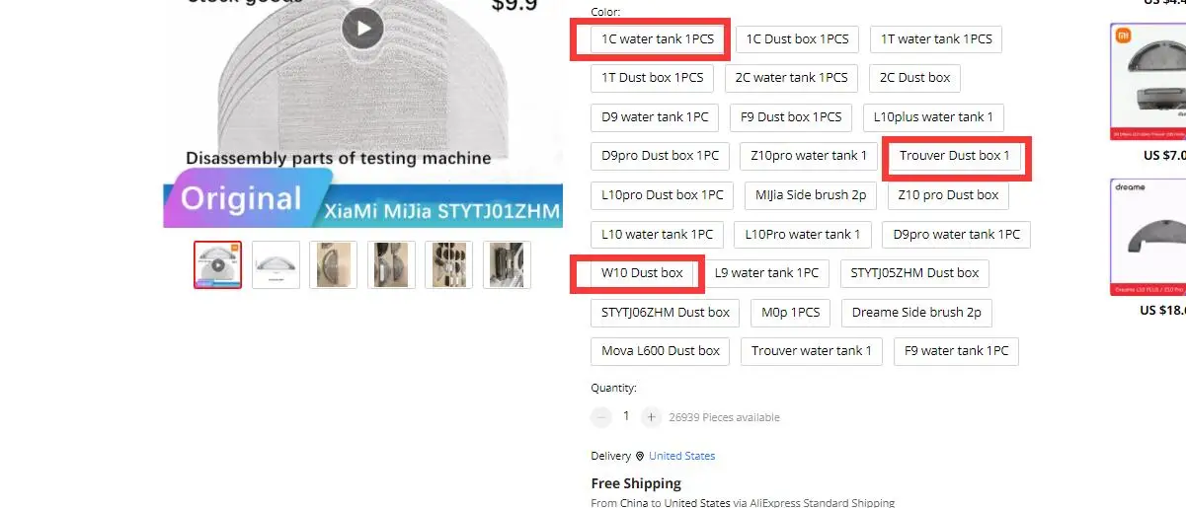
Task: Pick the Mova L600 Dust box option
Action: 661,351
